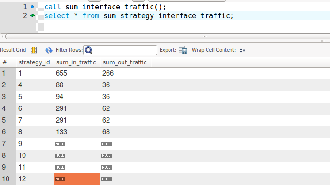Select the cell containing 133

[x=77, y=132]
